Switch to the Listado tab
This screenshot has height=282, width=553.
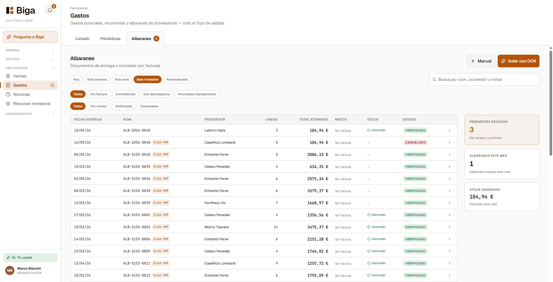82,39
